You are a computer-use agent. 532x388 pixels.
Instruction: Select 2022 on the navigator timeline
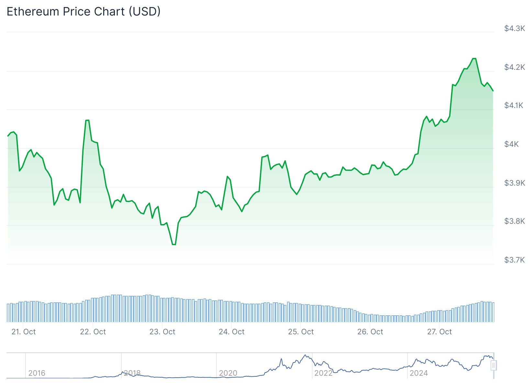323,373
